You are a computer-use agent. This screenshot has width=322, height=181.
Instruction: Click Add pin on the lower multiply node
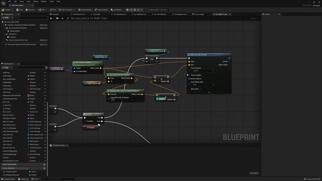tap(171, 100)
